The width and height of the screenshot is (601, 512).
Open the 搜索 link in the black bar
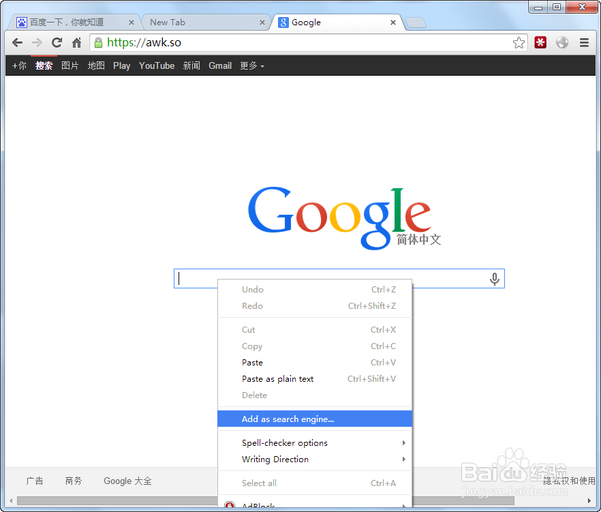[x=44, y=66]
